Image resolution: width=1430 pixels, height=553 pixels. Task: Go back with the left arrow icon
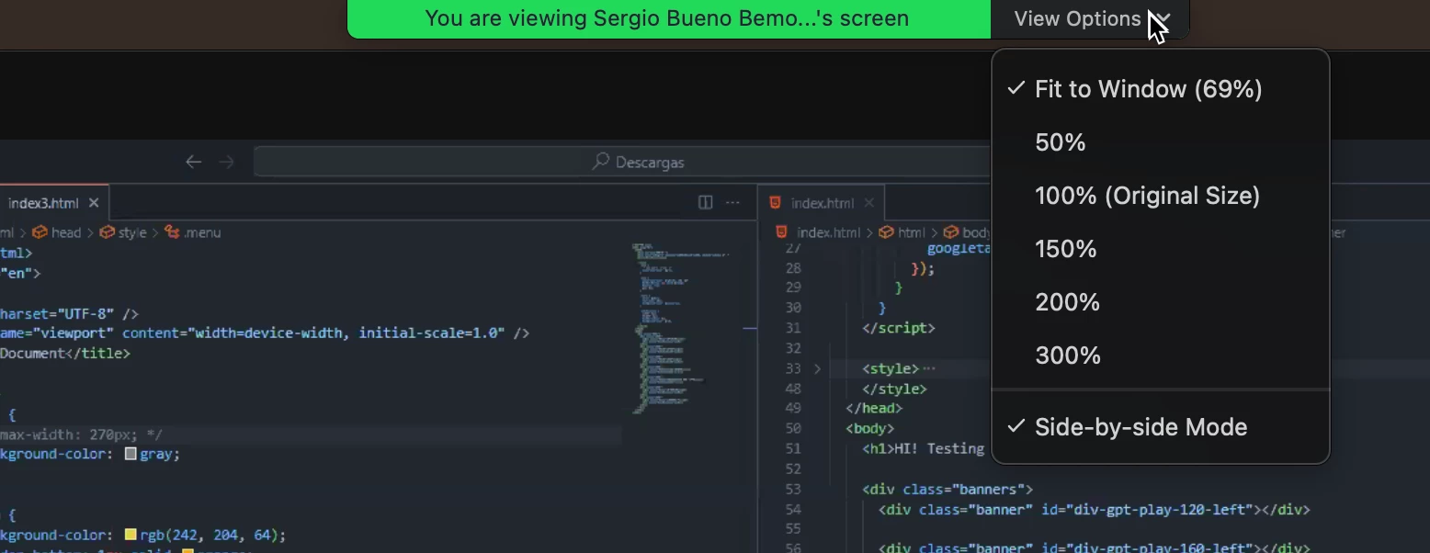pos(193,162)
